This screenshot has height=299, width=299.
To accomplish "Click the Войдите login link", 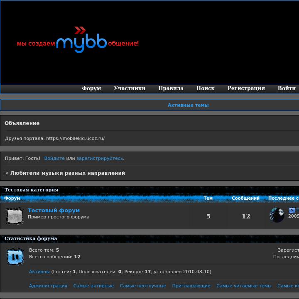I will [x=54, y=158].
